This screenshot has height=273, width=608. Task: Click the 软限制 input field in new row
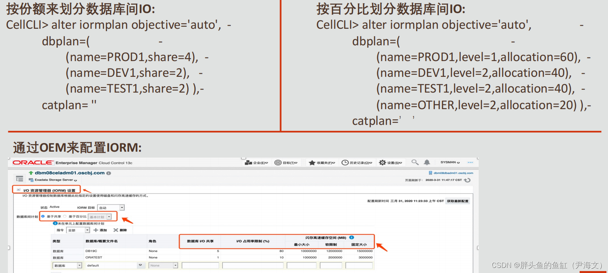pyautogui.click(x=331, y=266)
